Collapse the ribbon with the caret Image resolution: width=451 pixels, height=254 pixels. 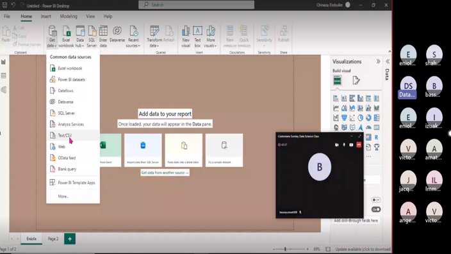(389, 51)
